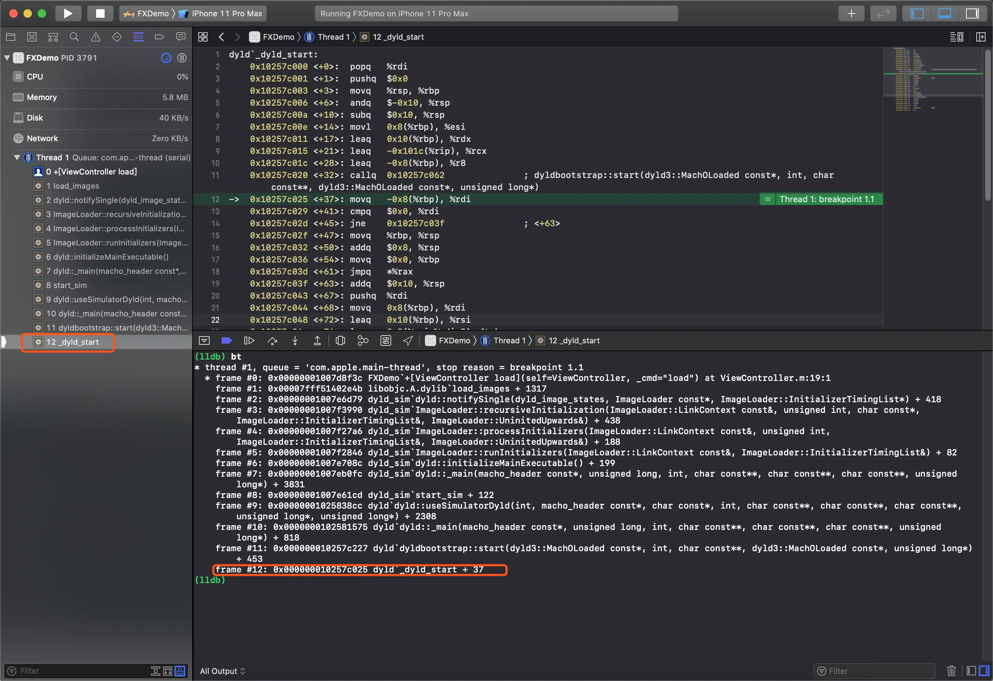
Task: Click the Step Out debug button
Action: point(317,340)
